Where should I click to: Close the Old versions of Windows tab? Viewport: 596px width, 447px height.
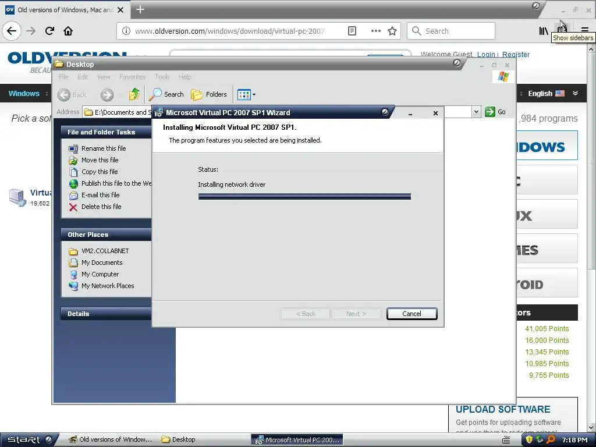point(120,10)
